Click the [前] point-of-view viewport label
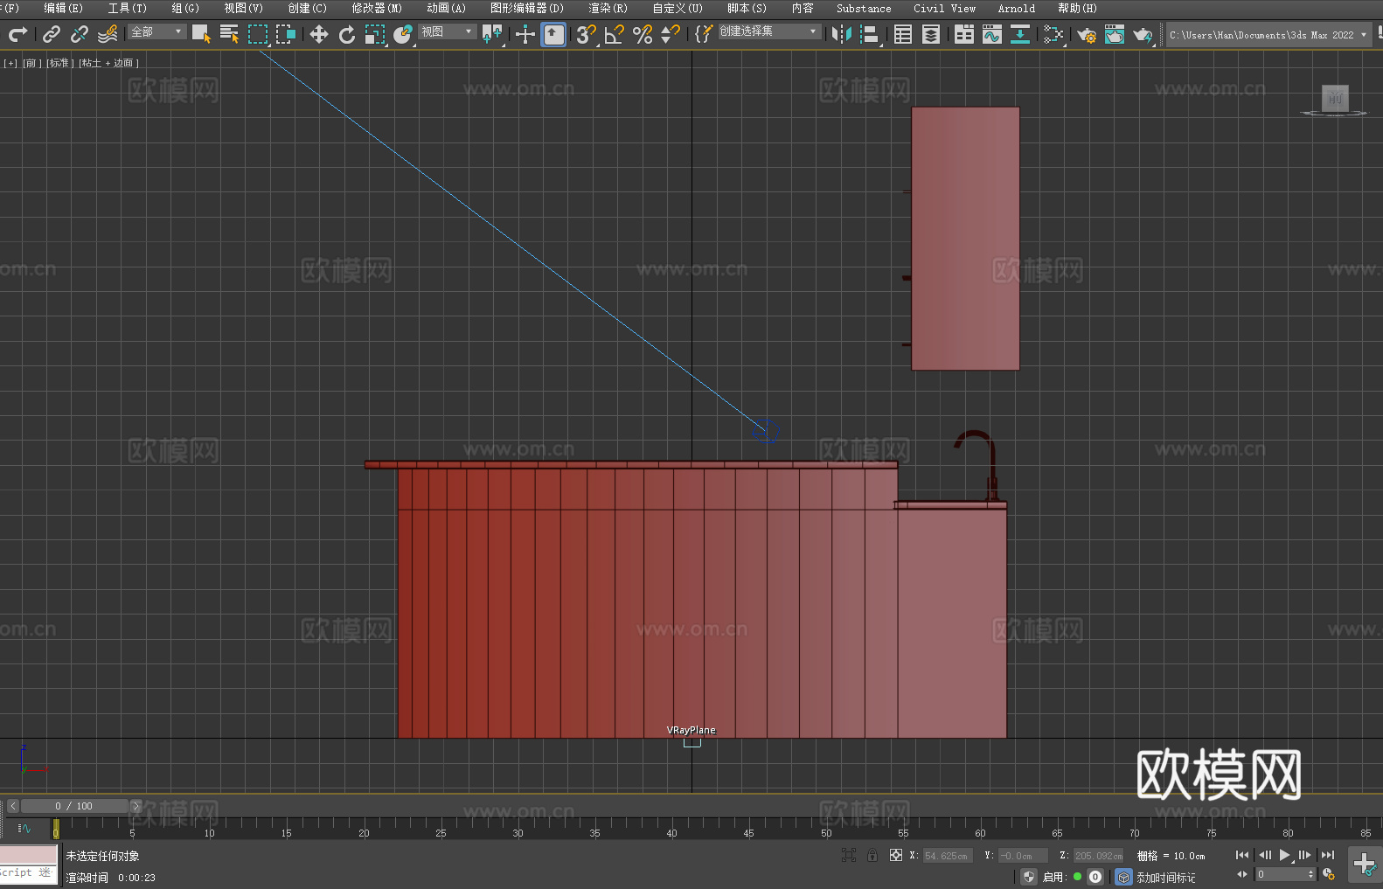 pyautogui.click(x=31, y=63)
